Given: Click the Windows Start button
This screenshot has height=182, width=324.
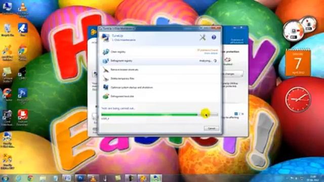Looking at the screenshot, I should pos(5,178).
